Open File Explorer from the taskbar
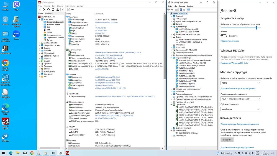The height and width of the screenshot is (156, 277). [18, 153]
